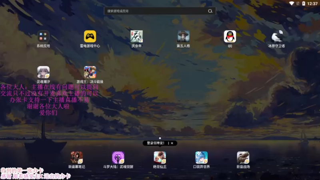Focus the 搜索游戏或应用 search field
This screenshot has width=320, height=180.
(160, 11)
